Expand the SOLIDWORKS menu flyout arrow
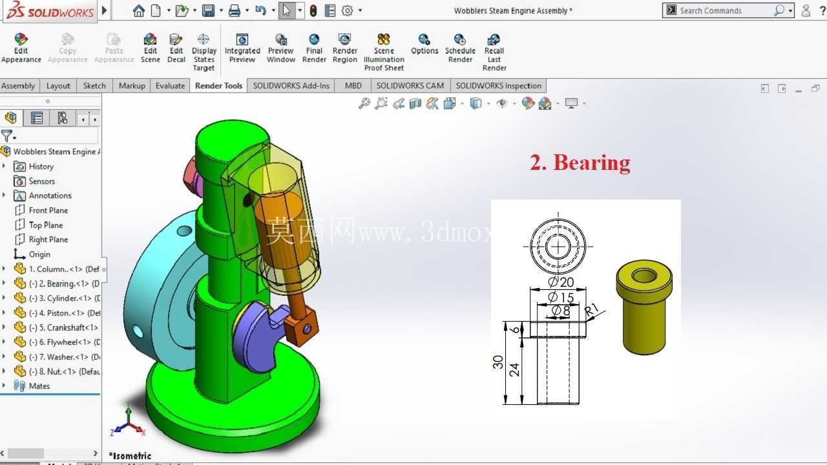827x465 pixels. (x=104, y=10)
